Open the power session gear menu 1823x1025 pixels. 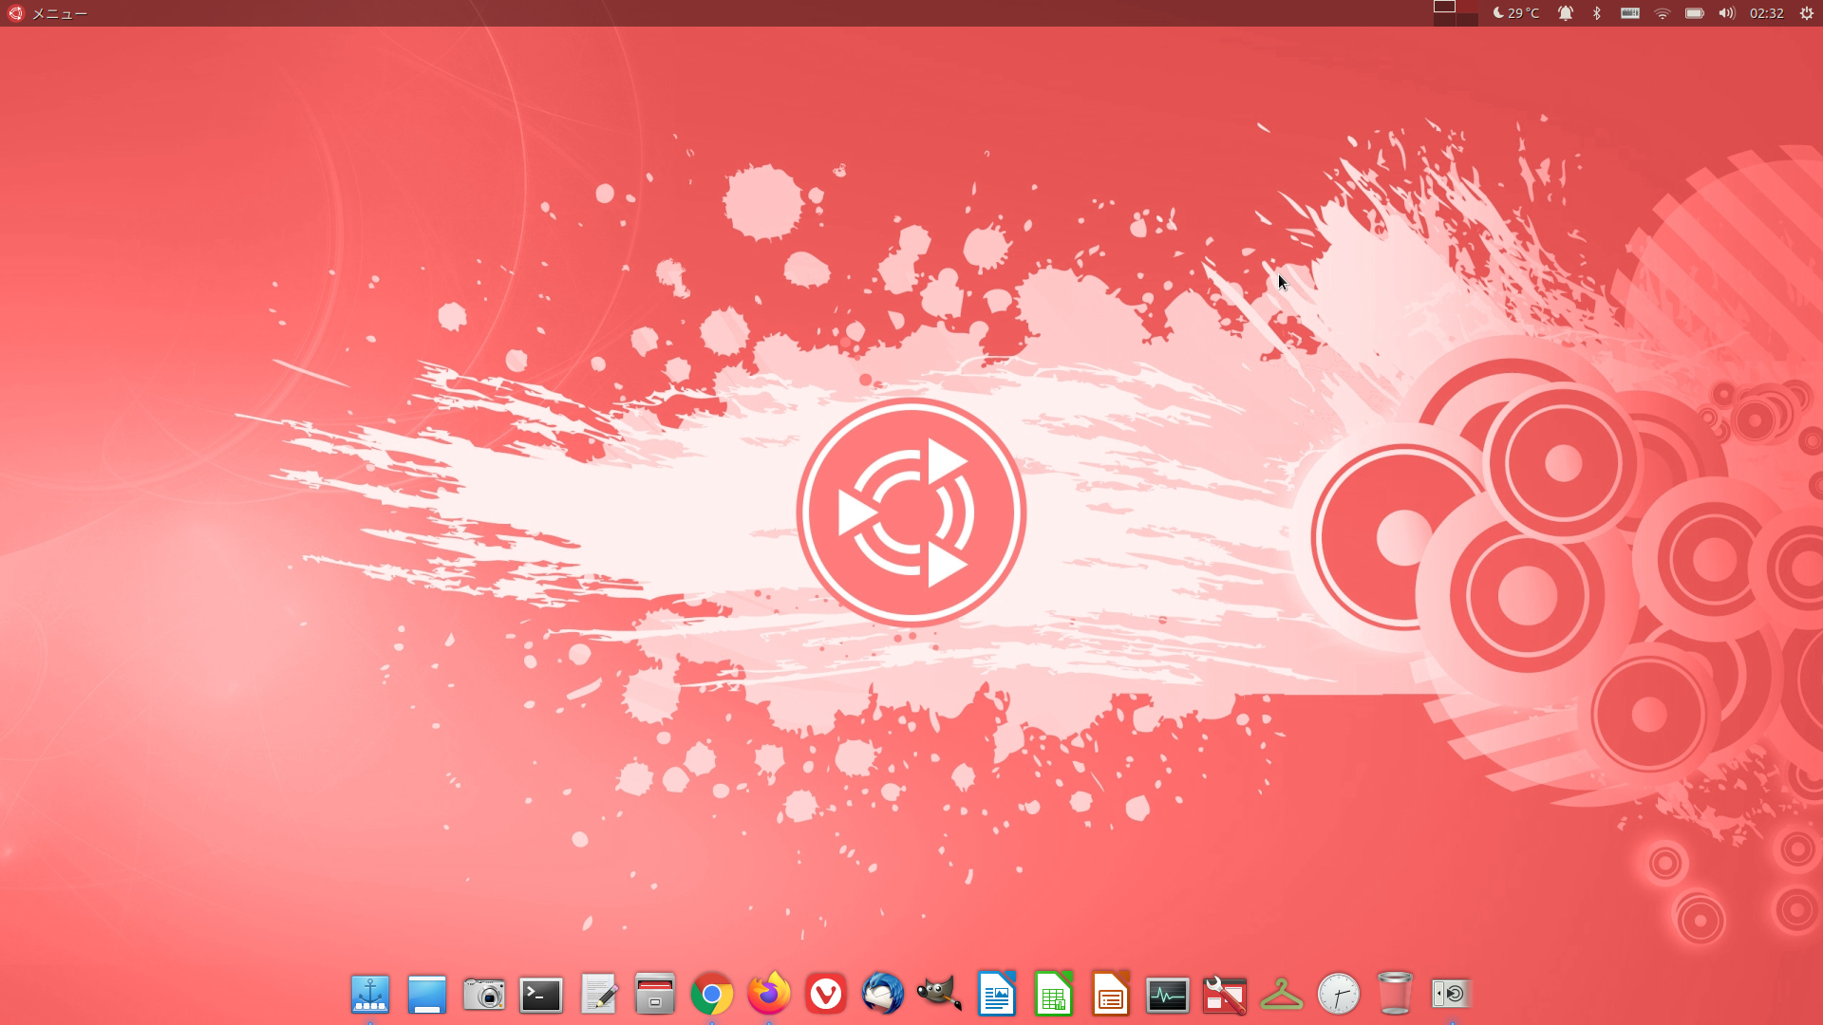pos(1807,13)
